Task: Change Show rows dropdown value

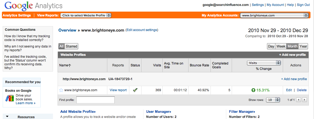Action: (273, 100)
